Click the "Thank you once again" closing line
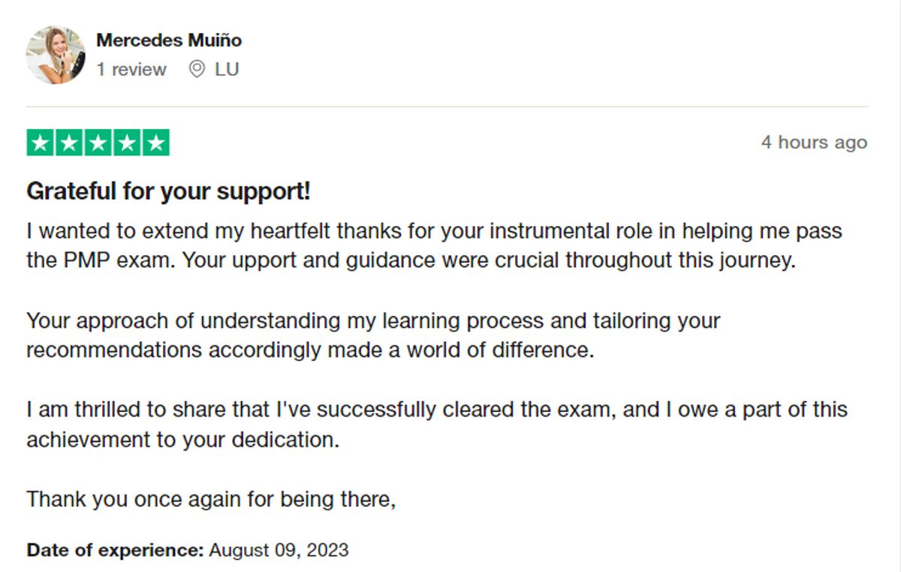The image size is (901, 572). (211, 499)
